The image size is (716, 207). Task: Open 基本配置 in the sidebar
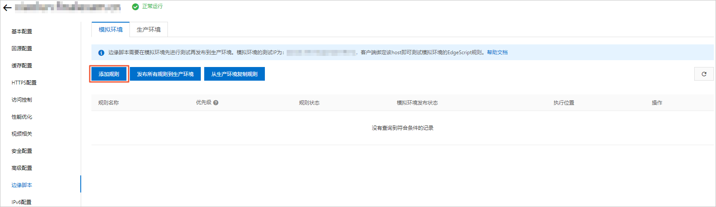[x=22, y=32]
